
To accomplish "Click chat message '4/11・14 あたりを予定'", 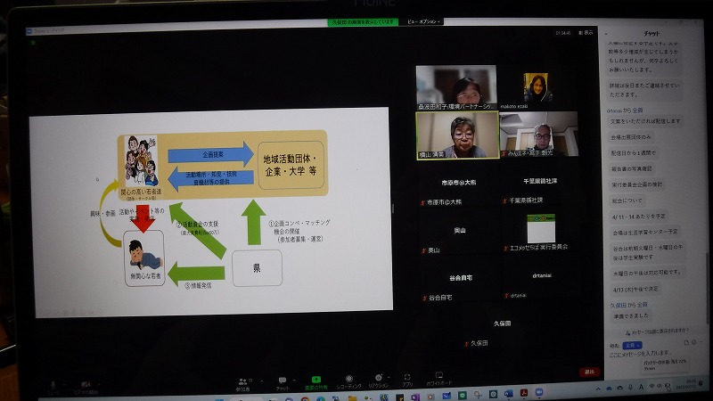I will click(x=639, y=217).
